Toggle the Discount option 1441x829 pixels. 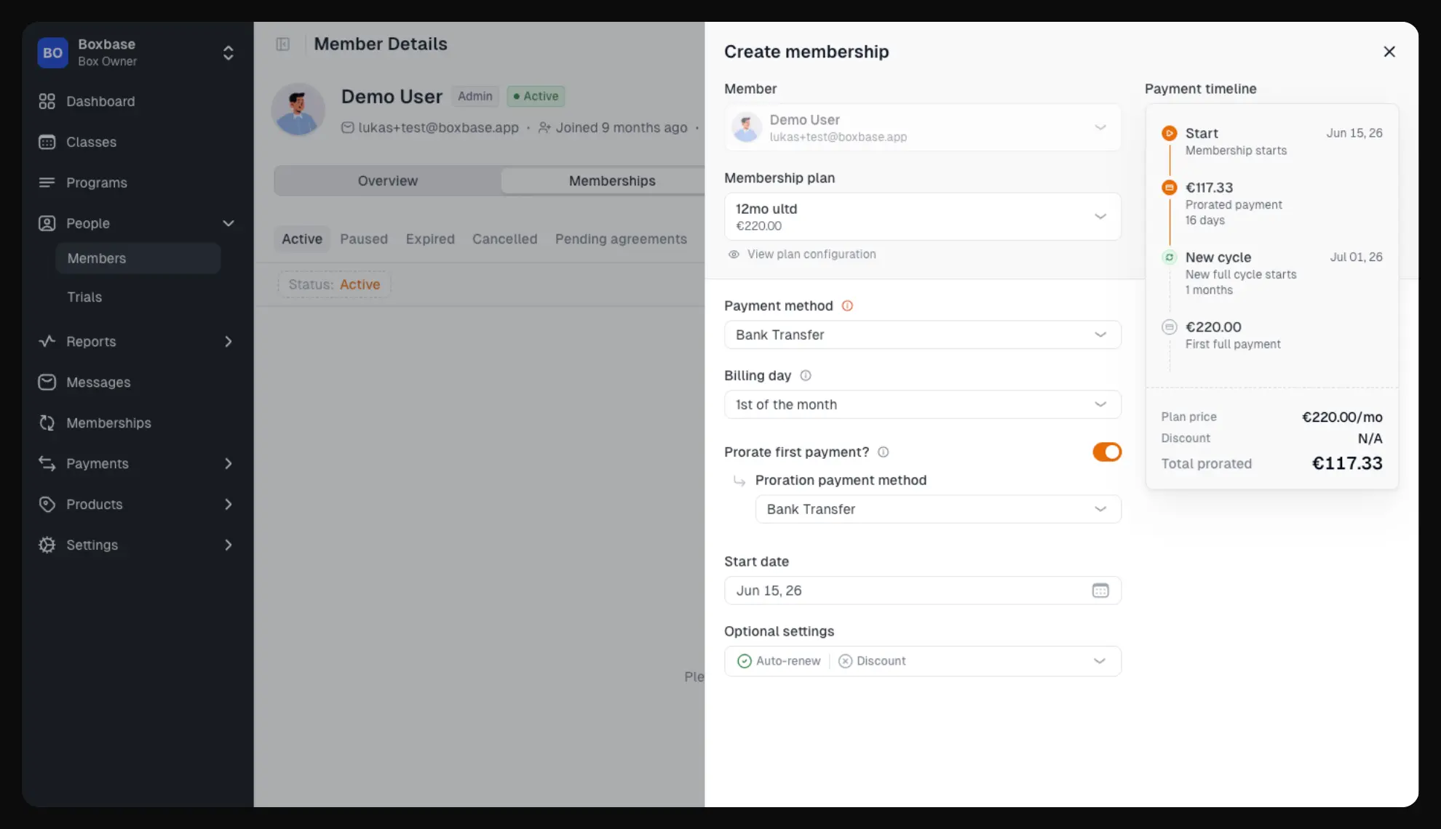pyautogui.click(x=872, y=661)
